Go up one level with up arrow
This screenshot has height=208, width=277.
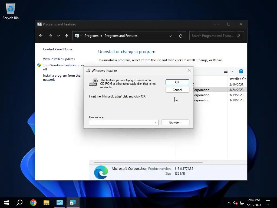67,36
